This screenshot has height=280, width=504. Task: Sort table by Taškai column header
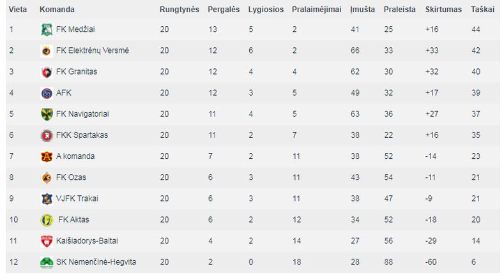(x=482, y=10)
